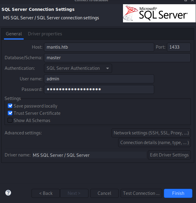The image size is (196, 203).
Task: Enable the Show All Schemas option
Action: click(10, 121)
